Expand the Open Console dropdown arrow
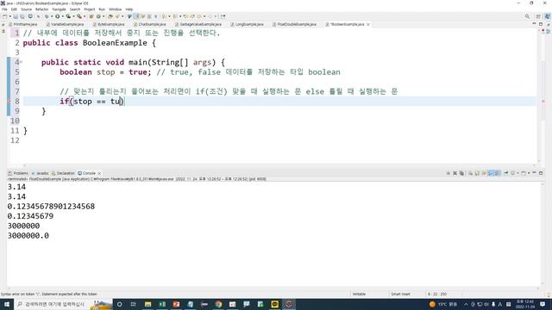 coord(529,173)
